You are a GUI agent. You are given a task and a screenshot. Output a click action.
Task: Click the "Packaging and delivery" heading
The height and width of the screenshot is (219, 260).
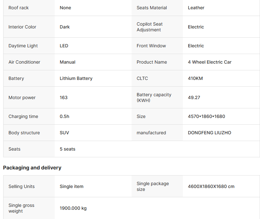pos(32,168)
